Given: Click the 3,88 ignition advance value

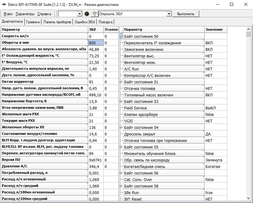Looking at the screenshot, I should (96, 108).
